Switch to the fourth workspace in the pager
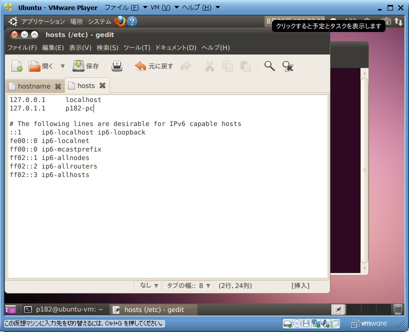The width and height of the screenshot is (409, 332). [x=383, y=309]
